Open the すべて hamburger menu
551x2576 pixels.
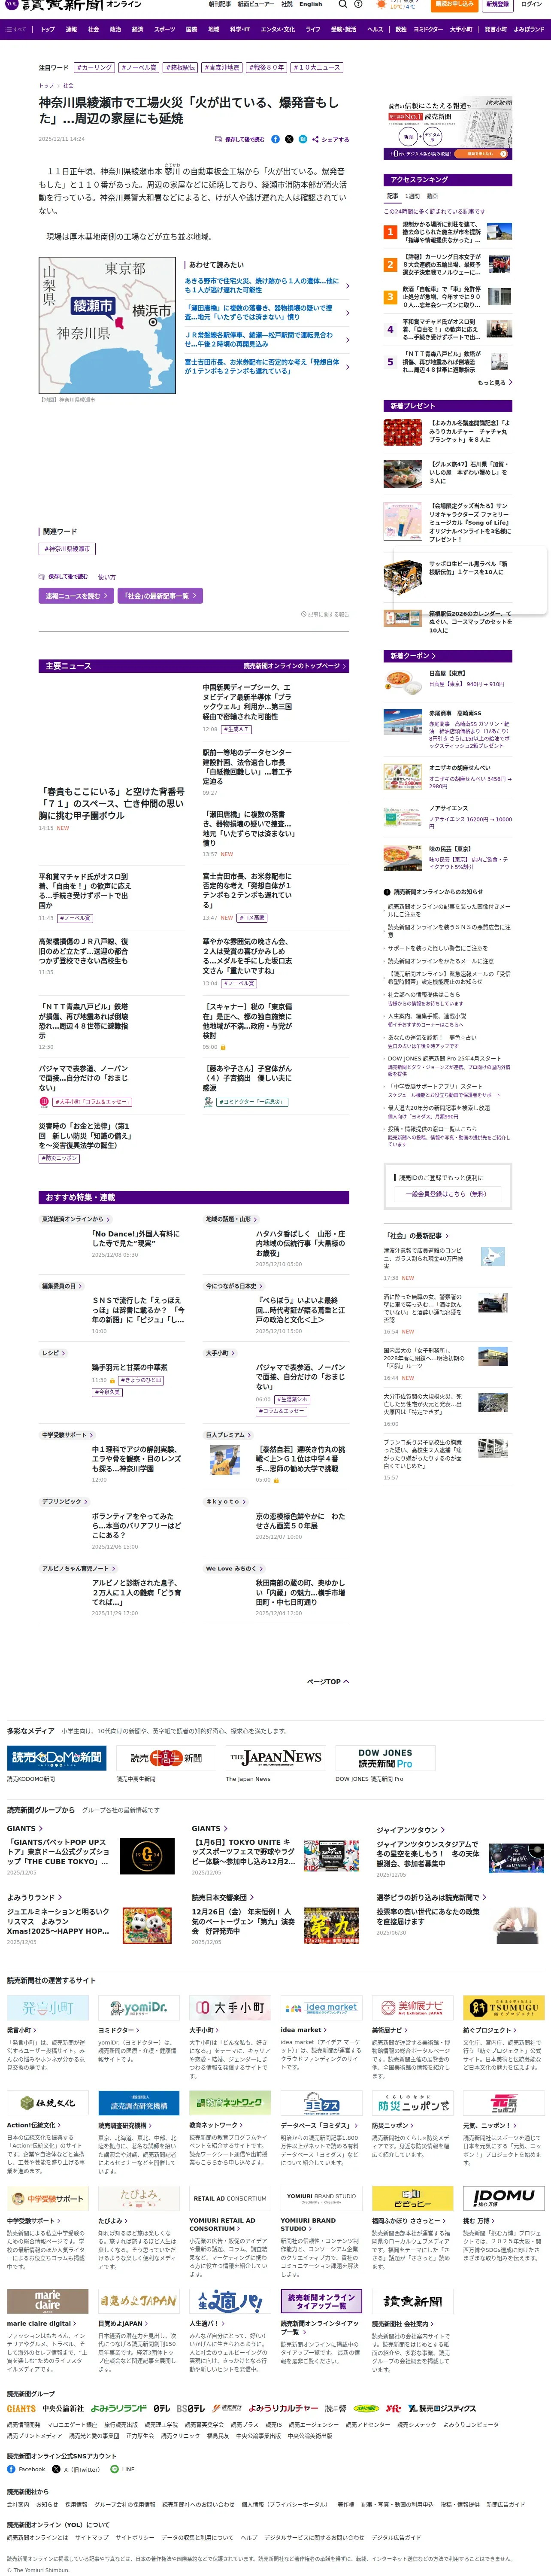coord(16,29)
